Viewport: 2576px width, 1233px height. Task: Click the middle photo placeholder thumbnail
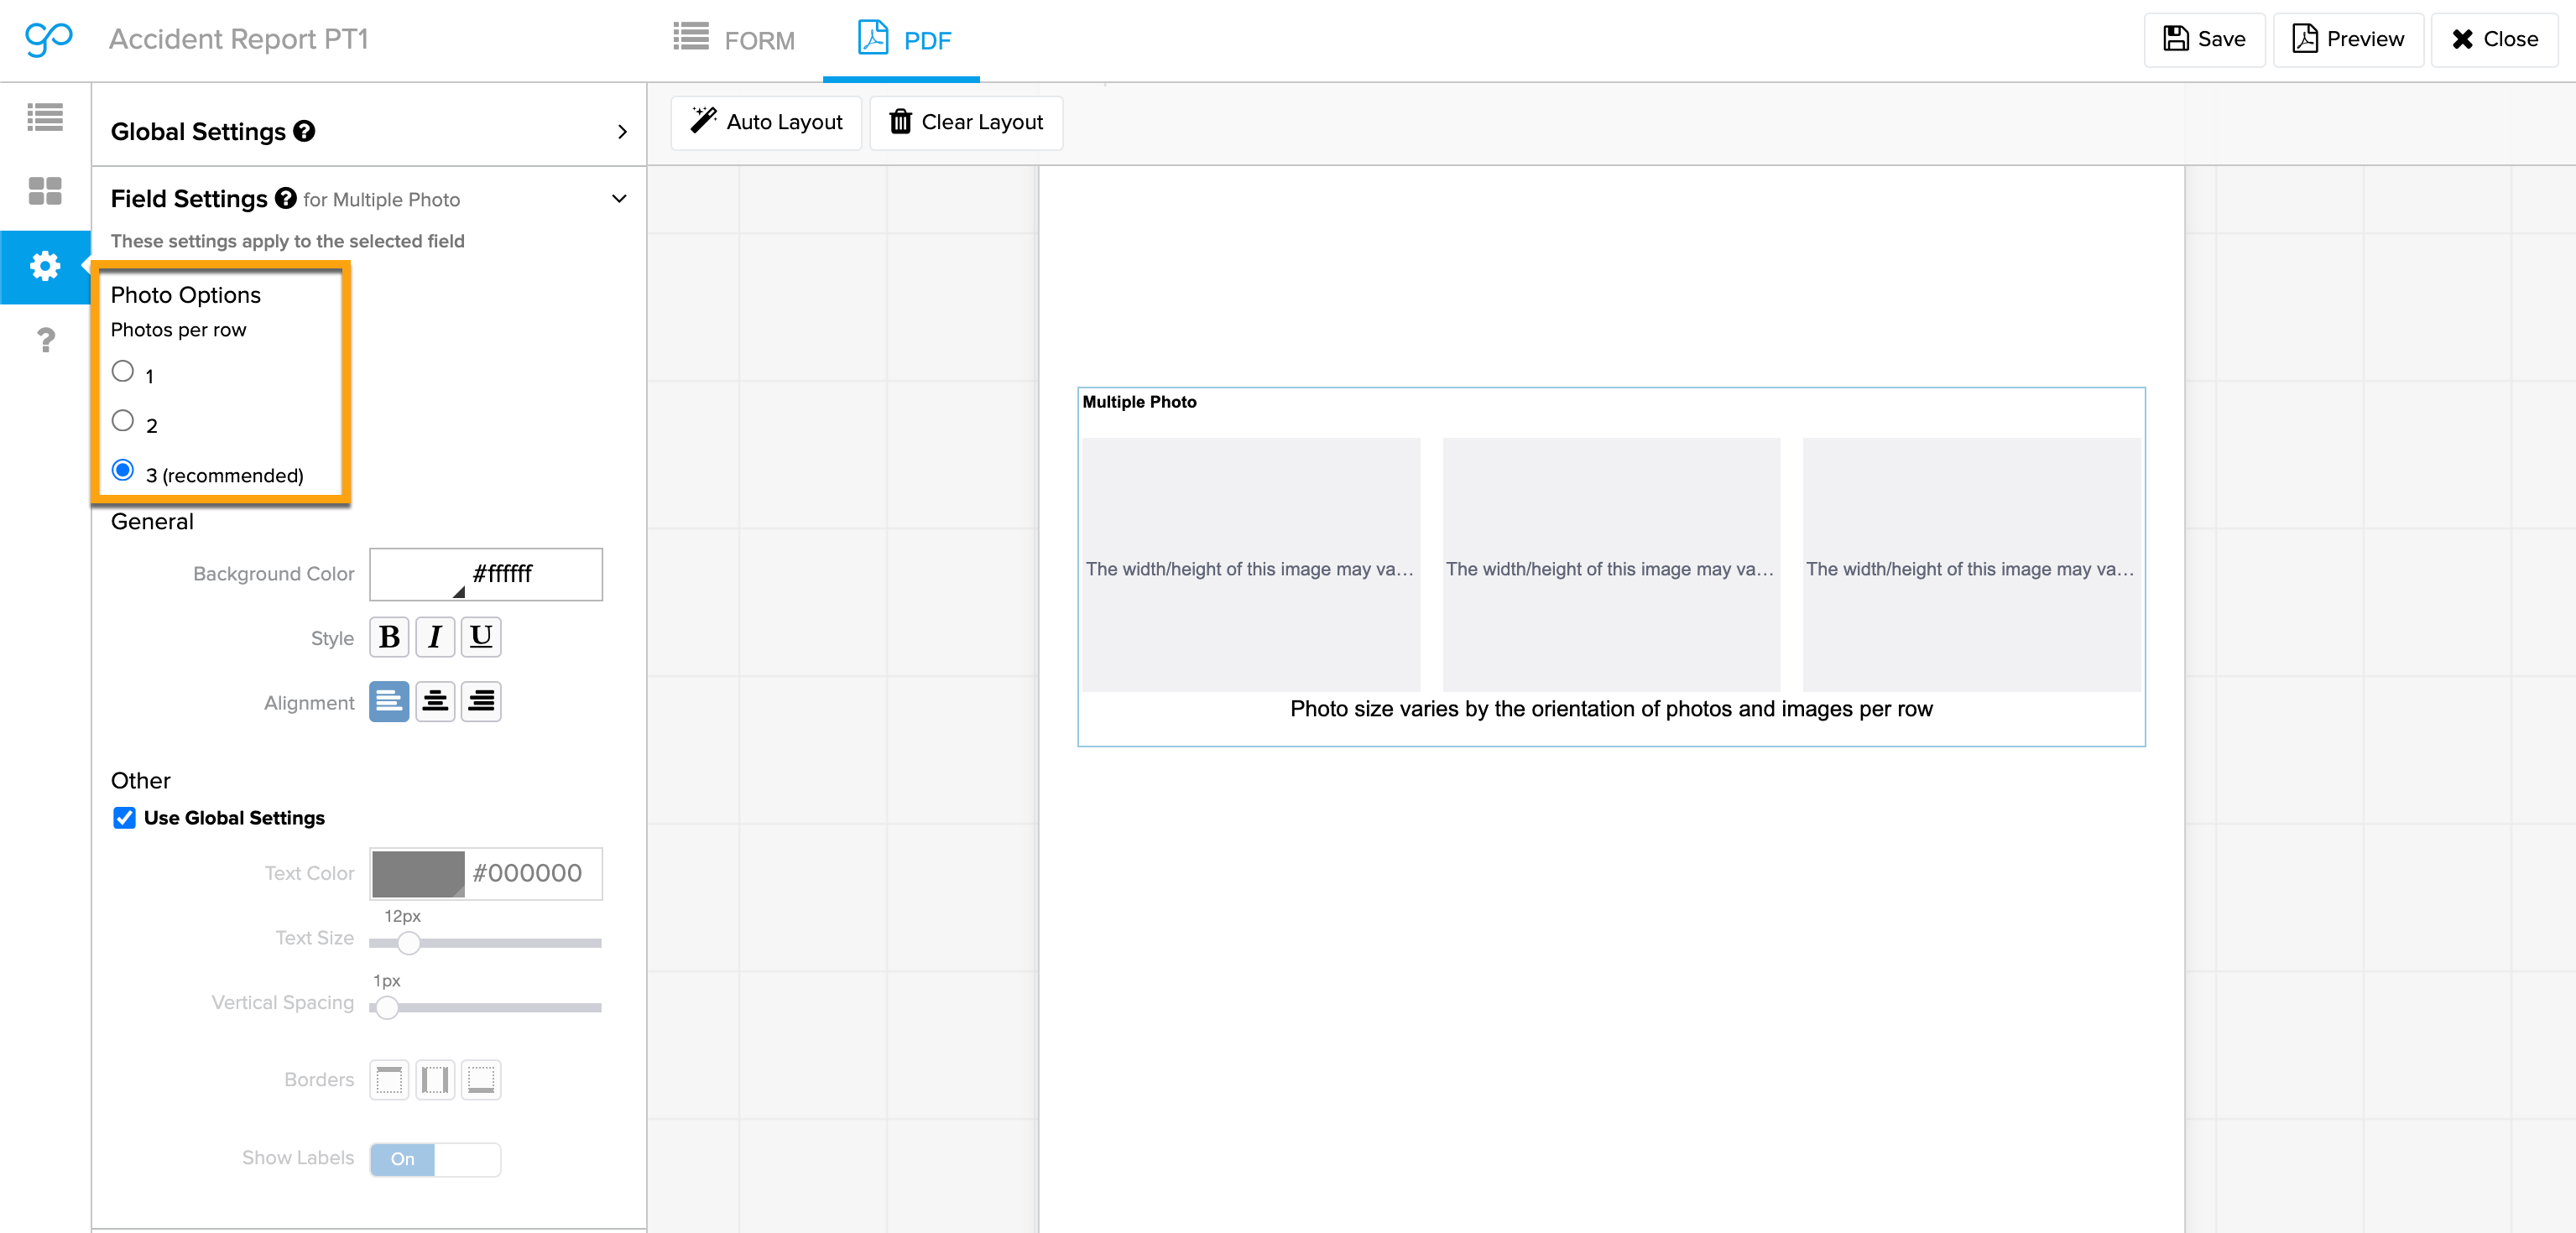(1611, 564)
